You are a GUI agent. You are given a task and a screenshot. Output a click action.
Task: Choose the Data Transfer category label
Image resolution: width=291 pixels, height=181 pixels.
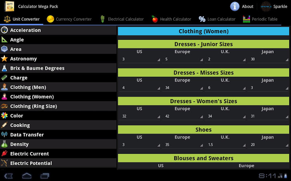pyautogui.click(x=27, y=135)
